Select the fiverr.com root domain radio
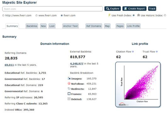 coord(62,15)
